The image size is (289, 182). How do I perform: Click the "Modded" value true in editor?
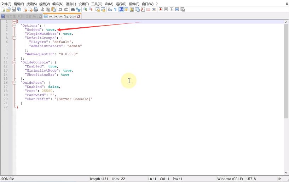pos(50,30)
